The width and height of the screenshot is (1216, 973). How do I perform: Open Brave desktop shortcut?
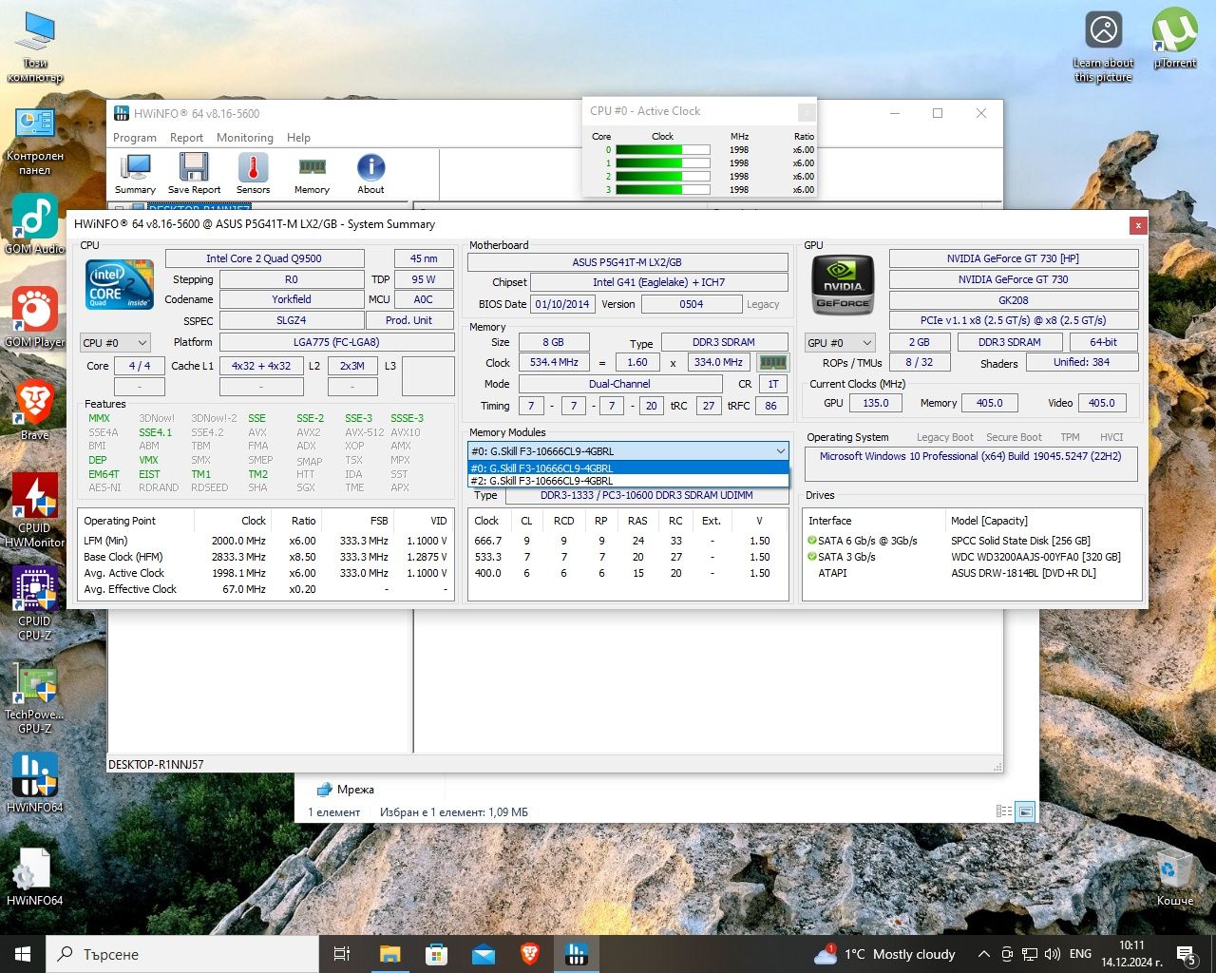pos(35,409)
